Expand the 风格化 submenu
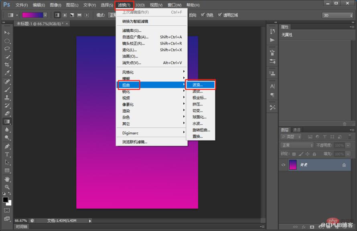 coord(152,72)
